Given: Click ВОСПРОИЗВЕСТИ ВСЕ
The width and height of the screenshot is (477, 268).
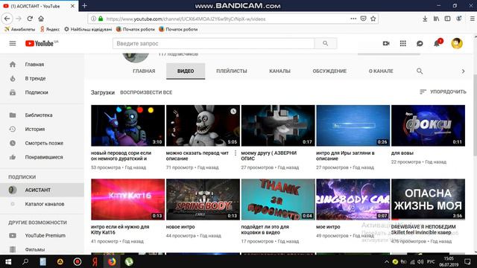Looking at the screenshot, I should pos(146,92).
